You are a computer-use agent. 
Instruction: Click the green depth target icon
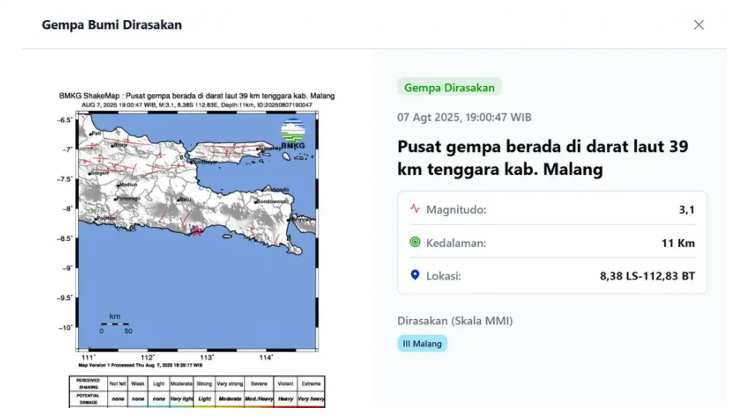tap(415, 242)
